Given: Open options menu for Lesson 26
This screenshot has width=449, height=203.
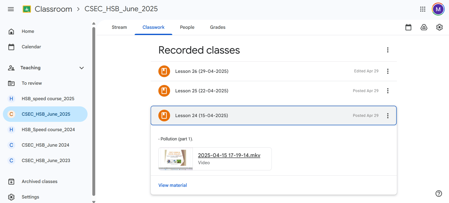Looking at the screenshot, I should (388, 71).
